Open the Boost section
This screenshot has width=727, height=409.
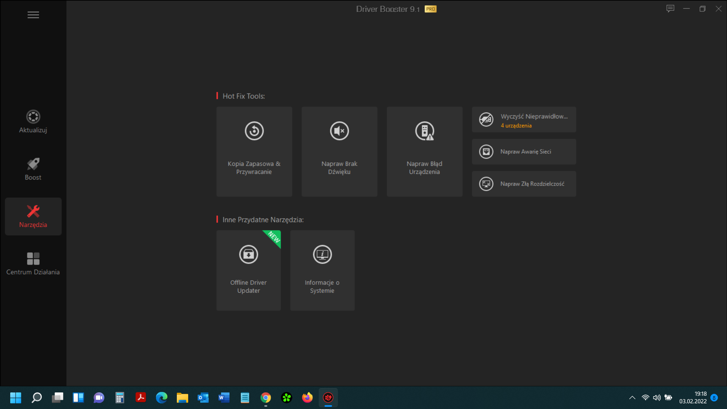coord(33,169)
